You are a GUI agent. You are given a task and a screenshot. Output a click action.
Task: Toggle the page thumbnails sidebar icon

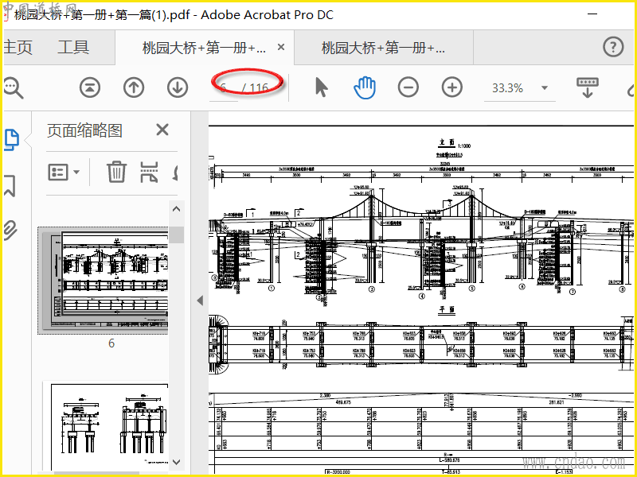(11, 140)
